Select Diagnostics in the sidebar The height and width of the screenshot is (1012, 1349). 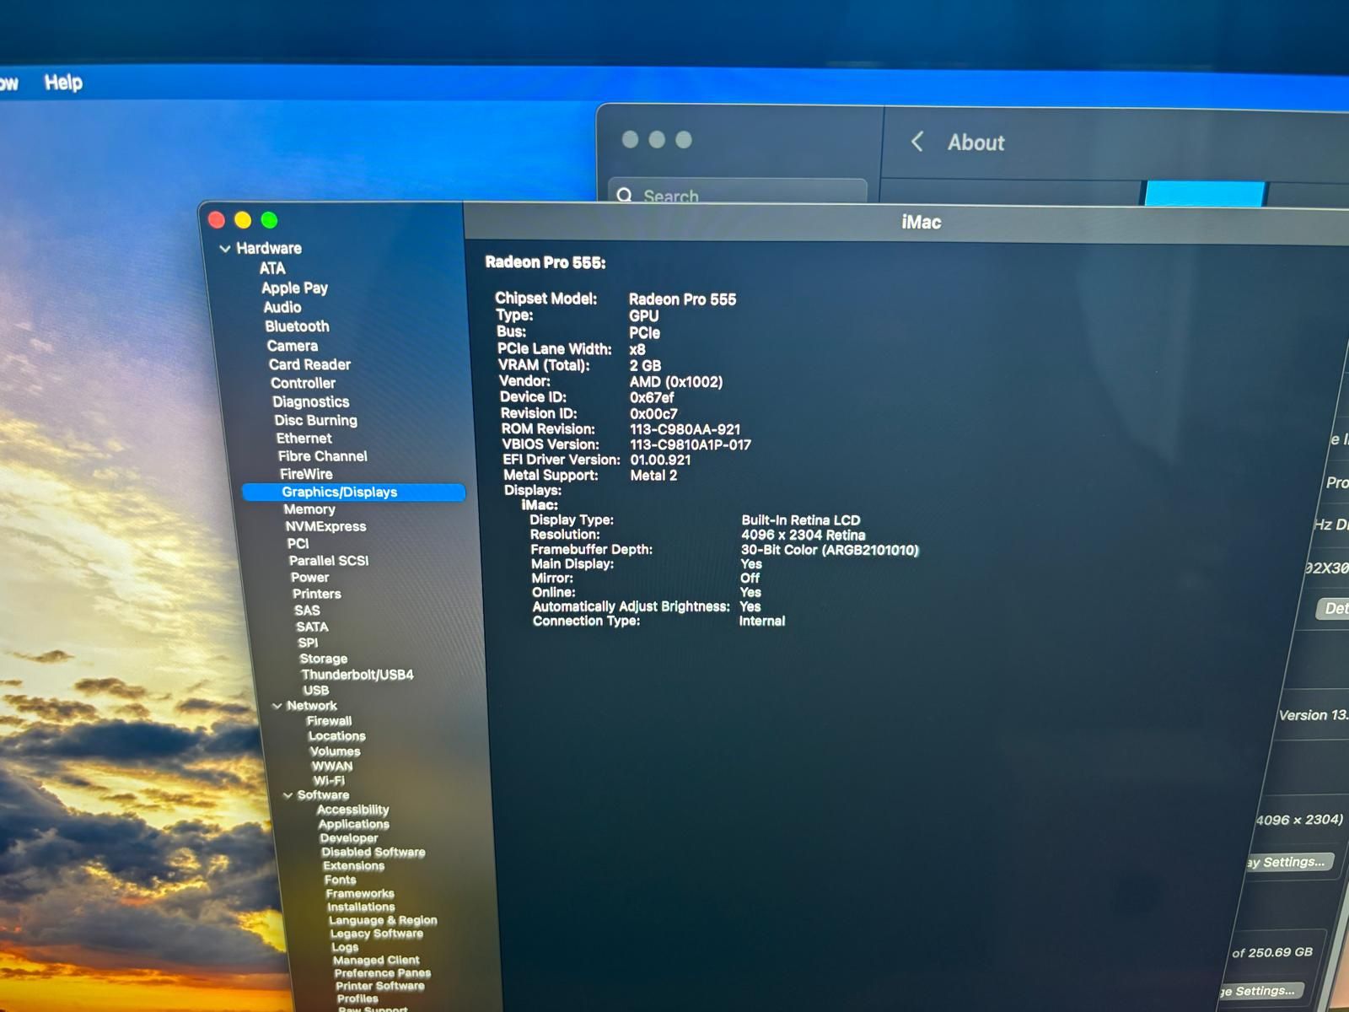coord(311,401)
